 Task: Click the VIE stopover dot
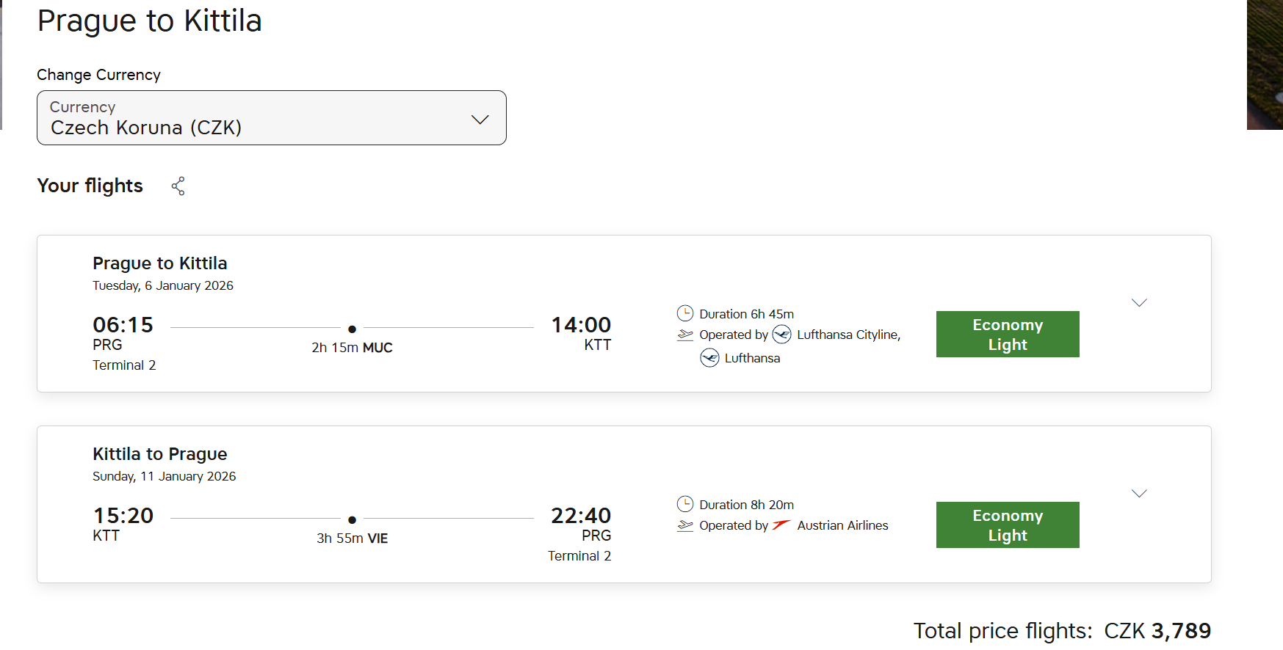coord(352,520)
